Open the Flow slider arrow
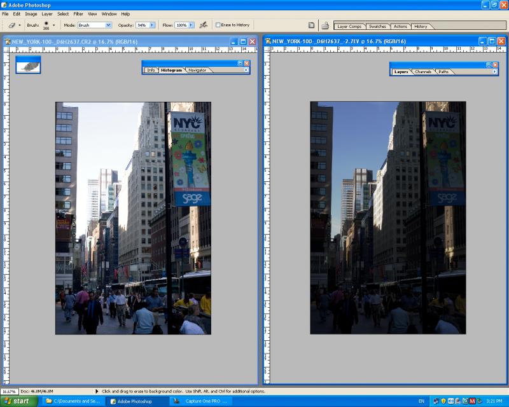The height and width of the screenshot is (407, 509). click(x=192, y=25)
